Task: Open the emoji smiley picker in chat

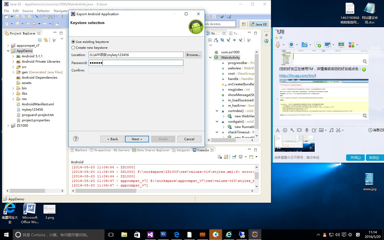Action: pyautogui.click(x=285, y=130)
